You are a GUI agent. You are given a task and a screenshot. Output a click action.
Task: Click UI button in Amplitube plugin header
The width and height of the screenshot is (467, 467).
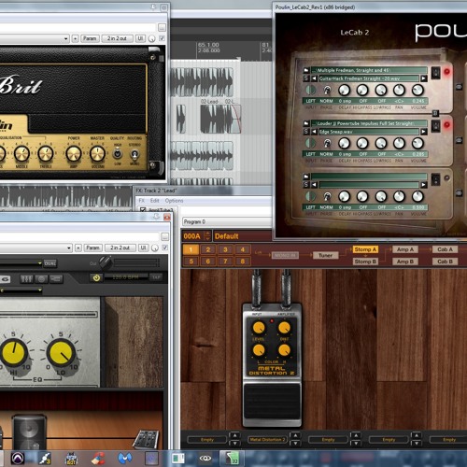(143, 248)
